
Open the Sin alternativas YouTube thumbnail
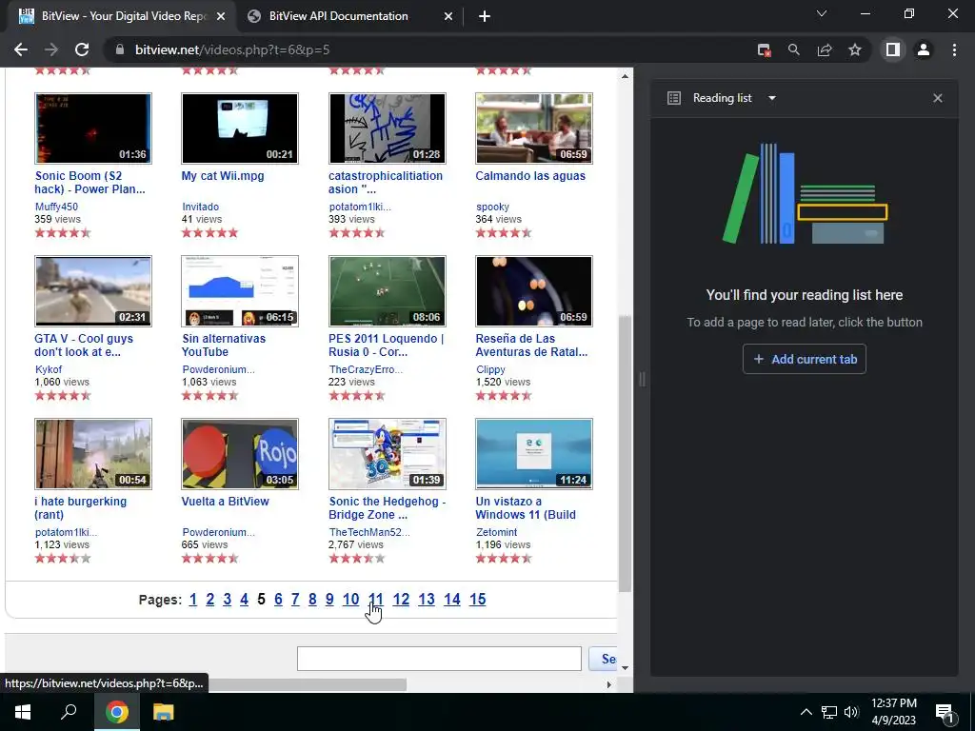pos(240,291)
